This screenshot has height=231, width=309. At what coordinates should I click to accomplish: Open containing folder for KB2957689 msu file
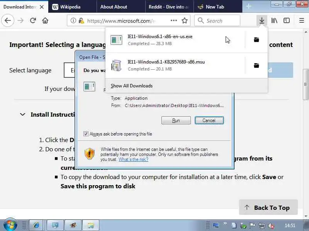[256, 65]
